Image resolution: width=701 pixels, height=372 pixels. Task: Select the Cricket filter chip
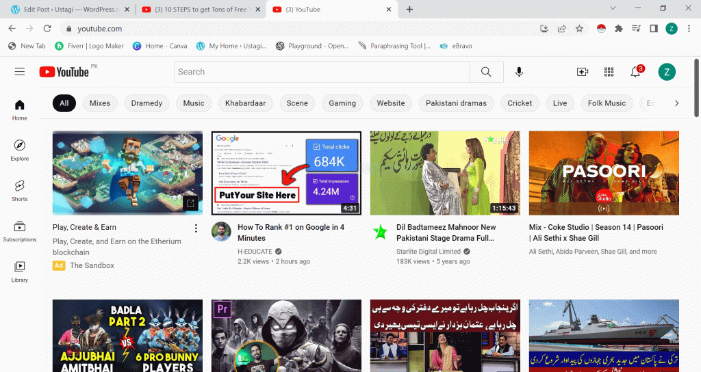(x=520, y=103)
